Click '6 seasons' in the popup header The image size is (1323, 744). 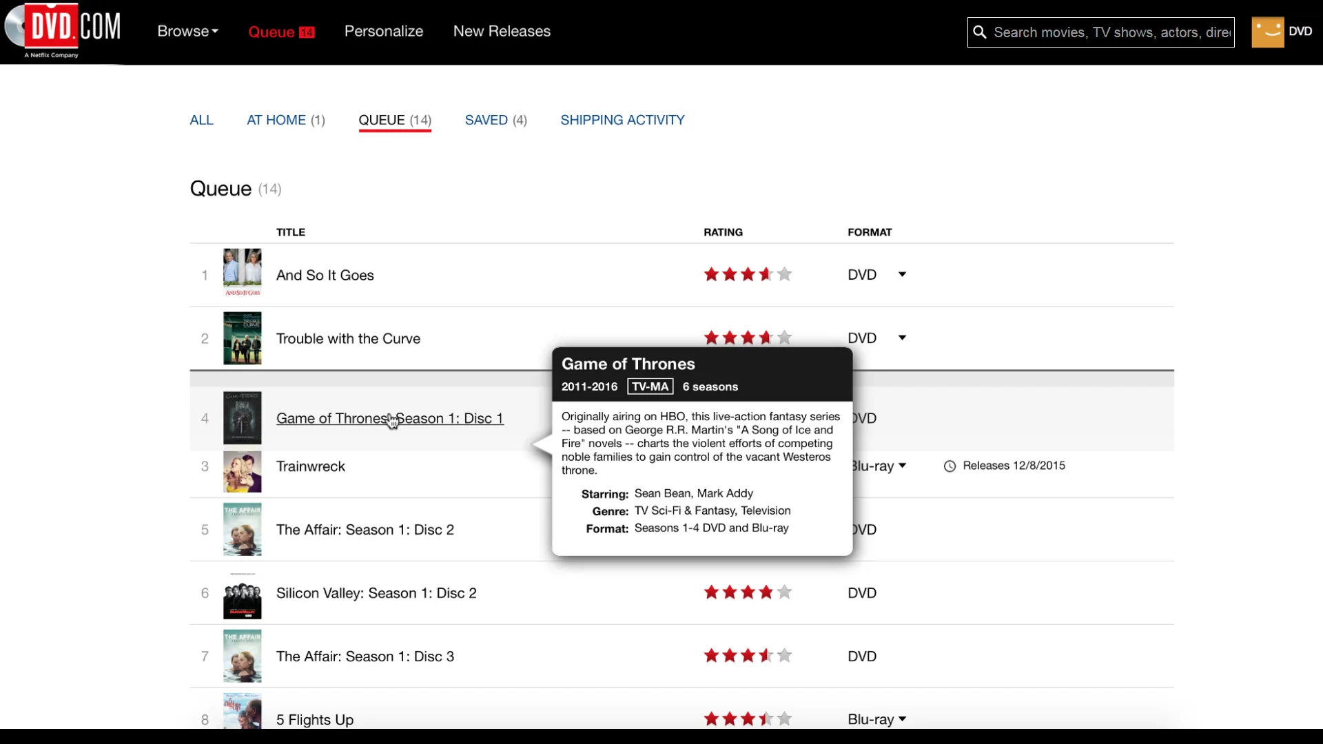coord(710,386)
